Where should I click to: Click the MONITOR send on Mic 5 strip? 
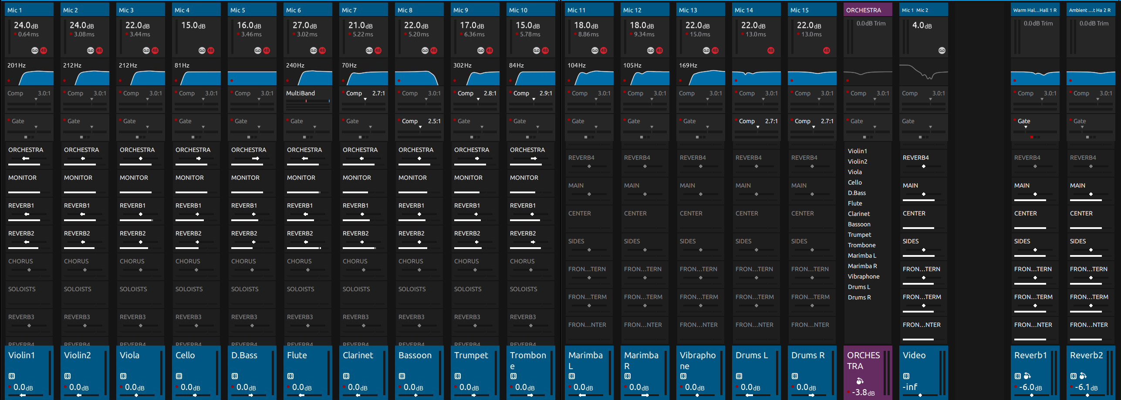[x=252, y=183]
